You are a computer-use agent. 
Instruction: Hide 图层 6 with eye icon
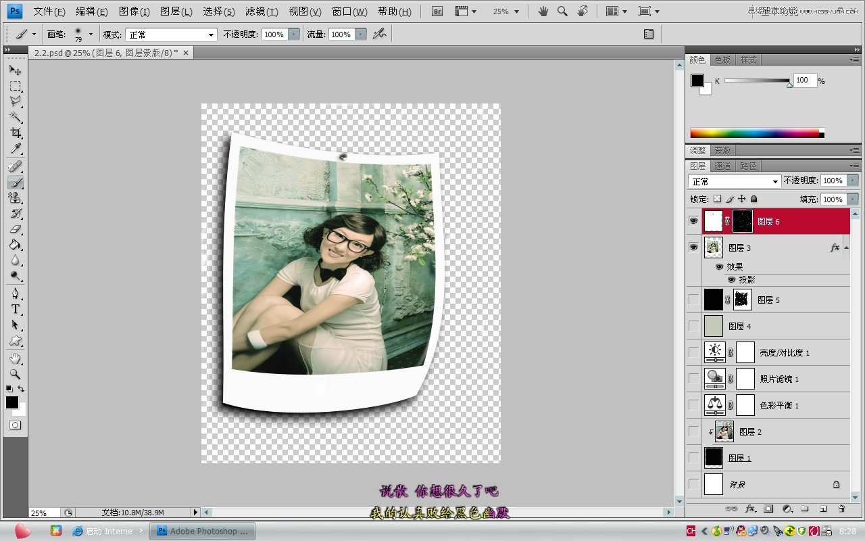click(693, 221)
